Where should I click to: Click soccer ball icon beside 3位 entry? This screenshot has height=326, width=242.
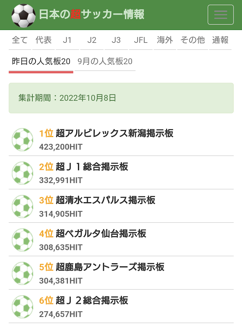[x=23, y=206]
